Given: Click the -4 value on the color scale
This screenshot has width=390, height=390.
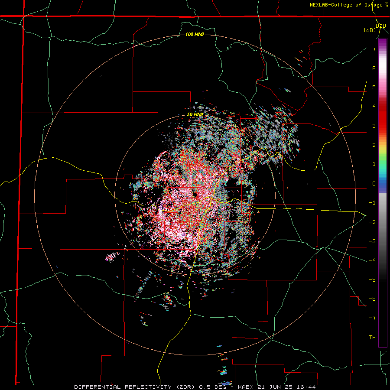Looking at the screenshot, I should point(372,260).
